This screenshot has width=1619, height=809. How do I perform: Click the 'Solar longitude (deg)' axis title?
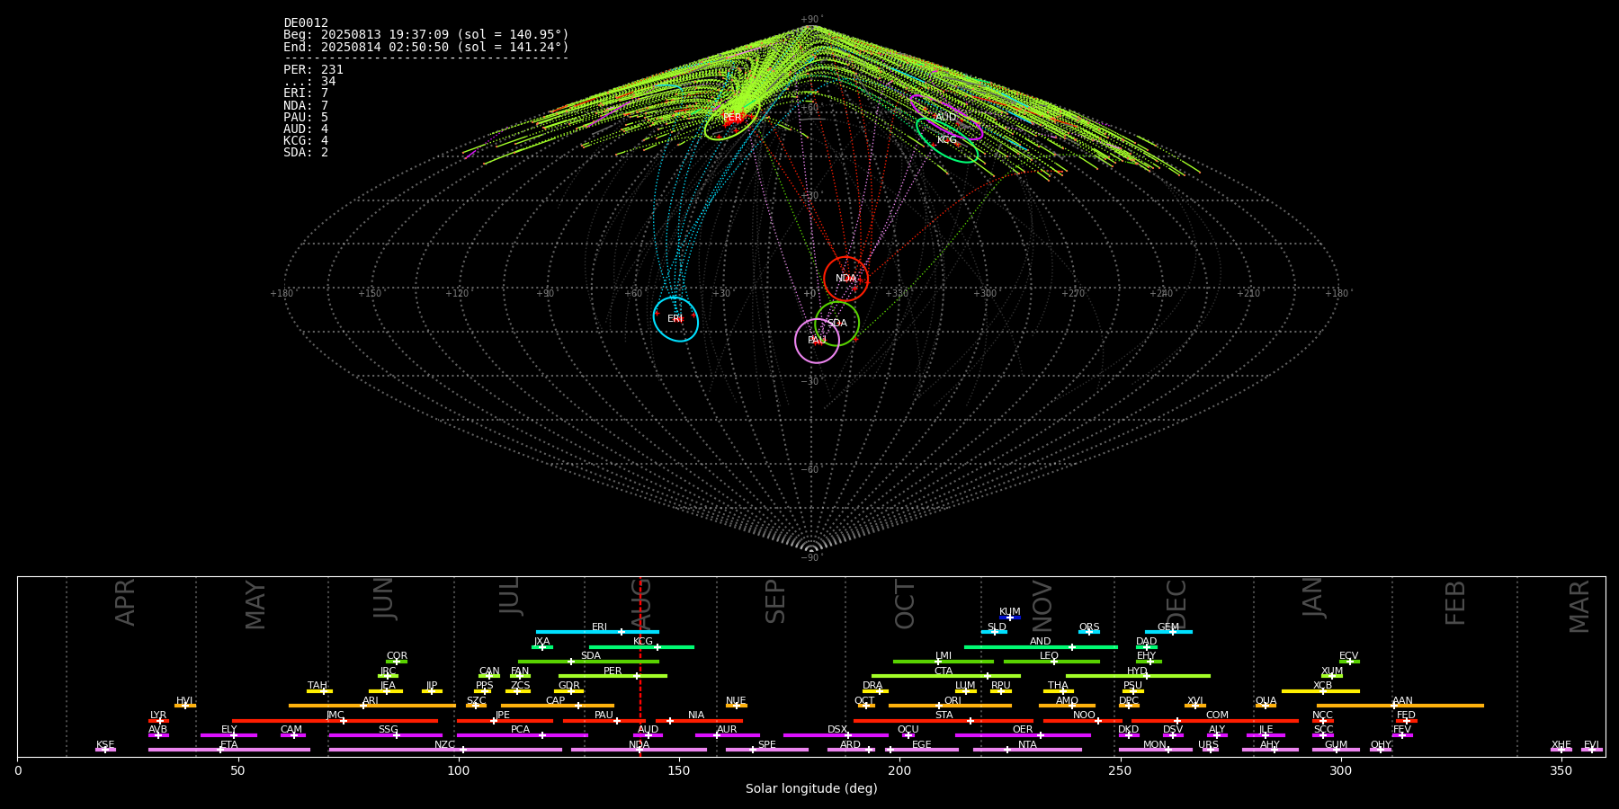click(x=811, y=789)
